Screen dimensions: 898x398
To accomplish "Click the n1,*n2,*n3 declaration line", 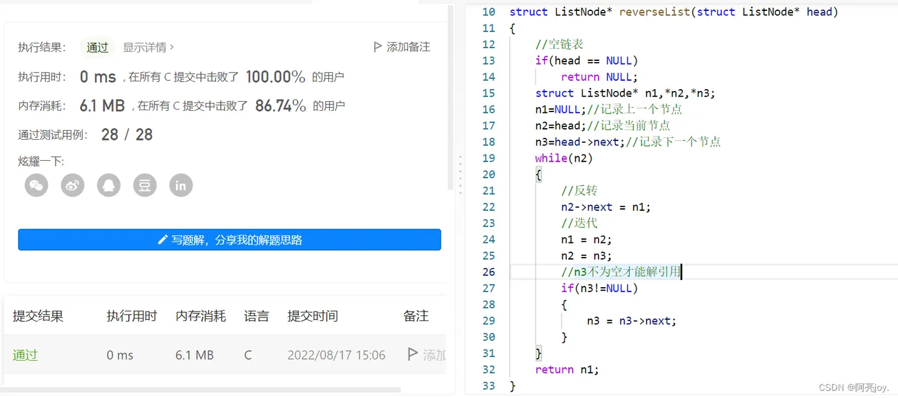I will tap(625, 93).
